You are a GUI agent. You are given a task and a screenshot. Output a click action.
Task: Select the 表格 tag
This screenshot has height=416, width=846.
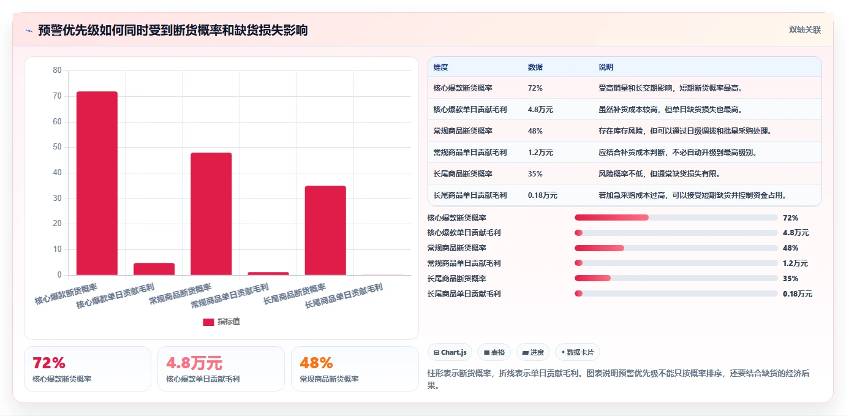(494, 352)
